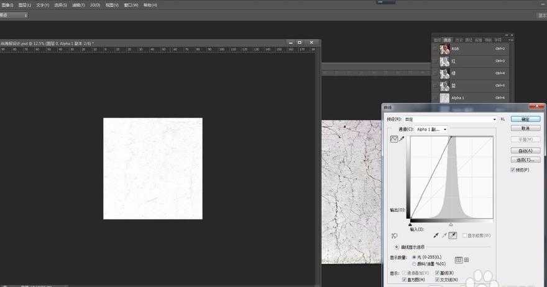
Task: Select the Alpha 1 channel thumbnail
Action: (x=445, y=98)
